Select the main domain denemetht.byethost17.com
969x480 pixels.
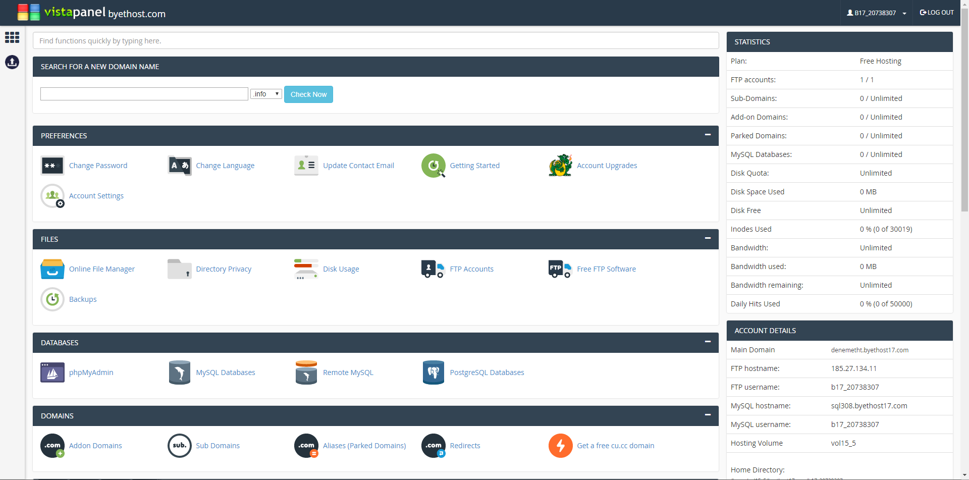pos(870,350)
